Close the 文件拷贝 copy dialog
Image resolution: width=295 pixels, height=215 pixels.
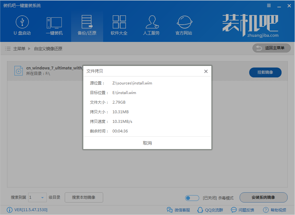tap(206, 71)
